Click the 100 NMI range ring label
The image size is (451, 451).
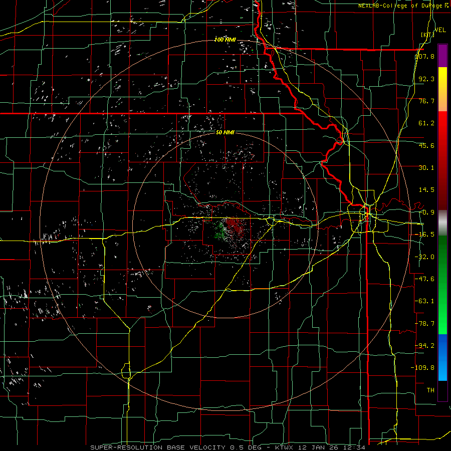click(x=225, y=40)
